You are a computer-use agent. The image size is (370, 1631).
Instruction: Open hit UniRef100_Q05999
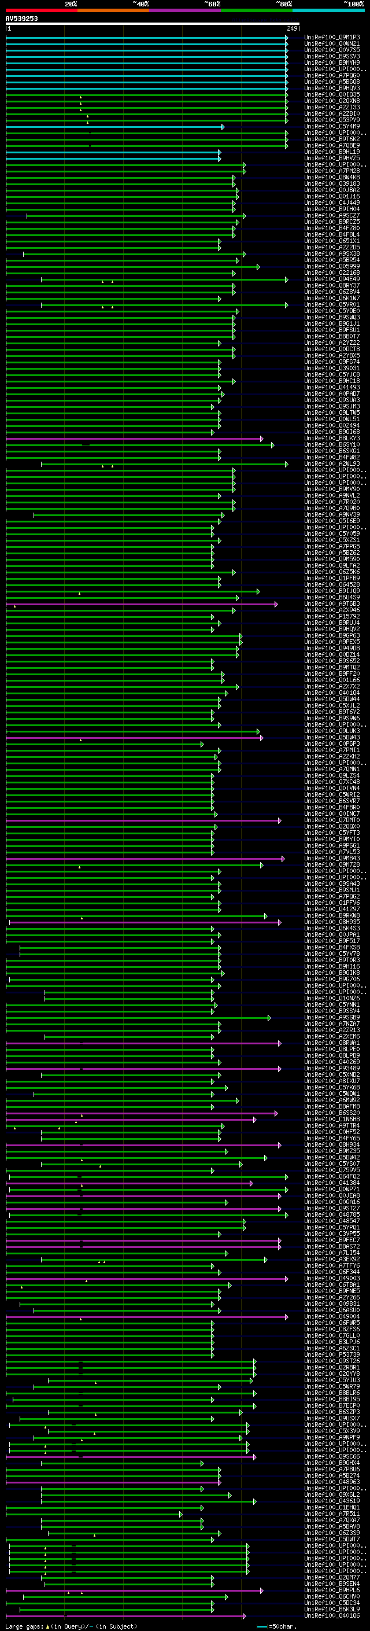(x=332, y=267)
